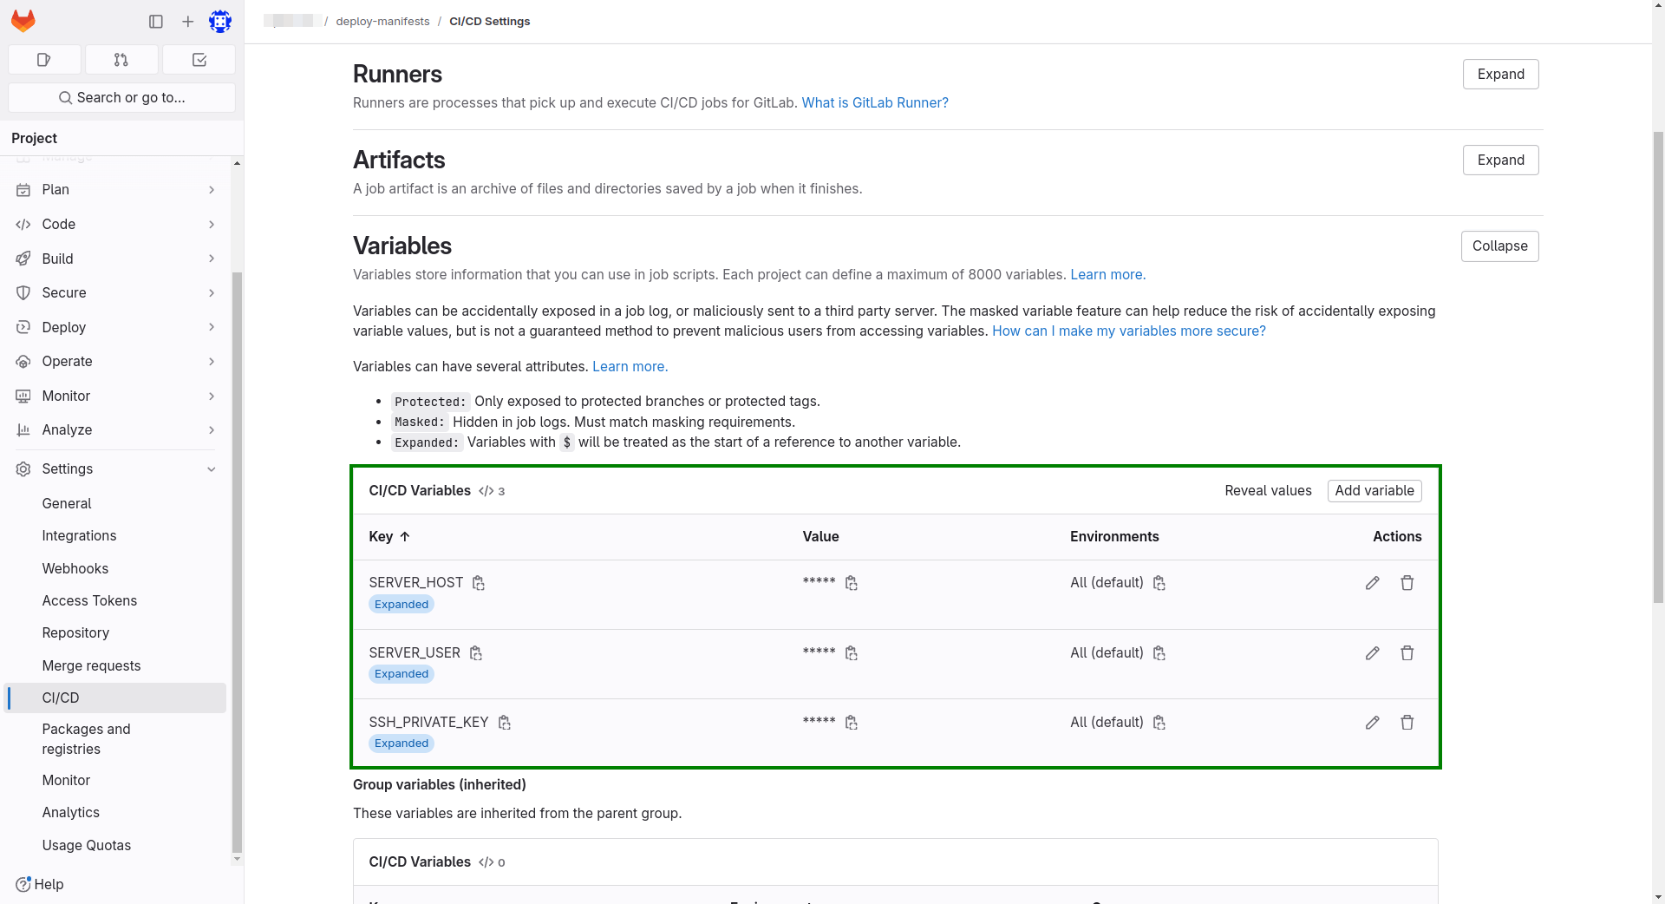Image resolution: width=1665 pixels, height=904 pixels.
Task: Open Webhooks settings
Action: pos(115,569)
